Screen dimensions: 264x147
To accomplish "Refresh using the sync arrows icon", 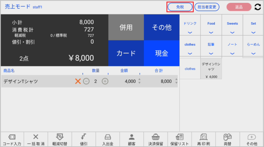I will 258,7.
